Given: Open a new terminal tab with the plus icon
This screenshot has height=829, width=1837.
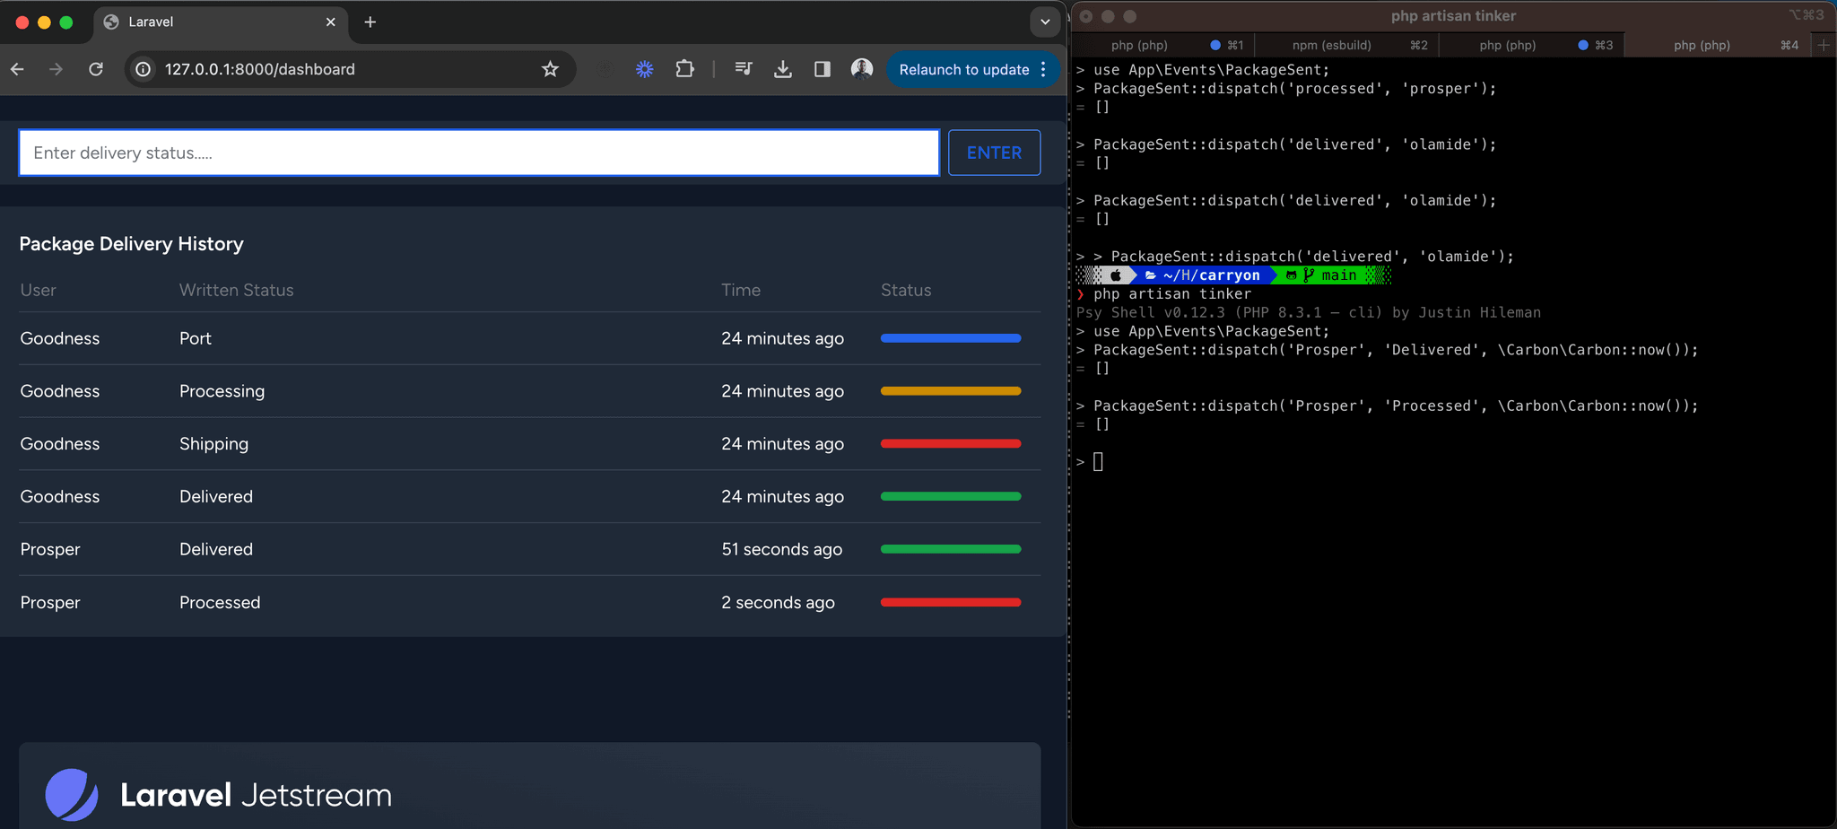Looking at the screenshot, I should 1824,45.
